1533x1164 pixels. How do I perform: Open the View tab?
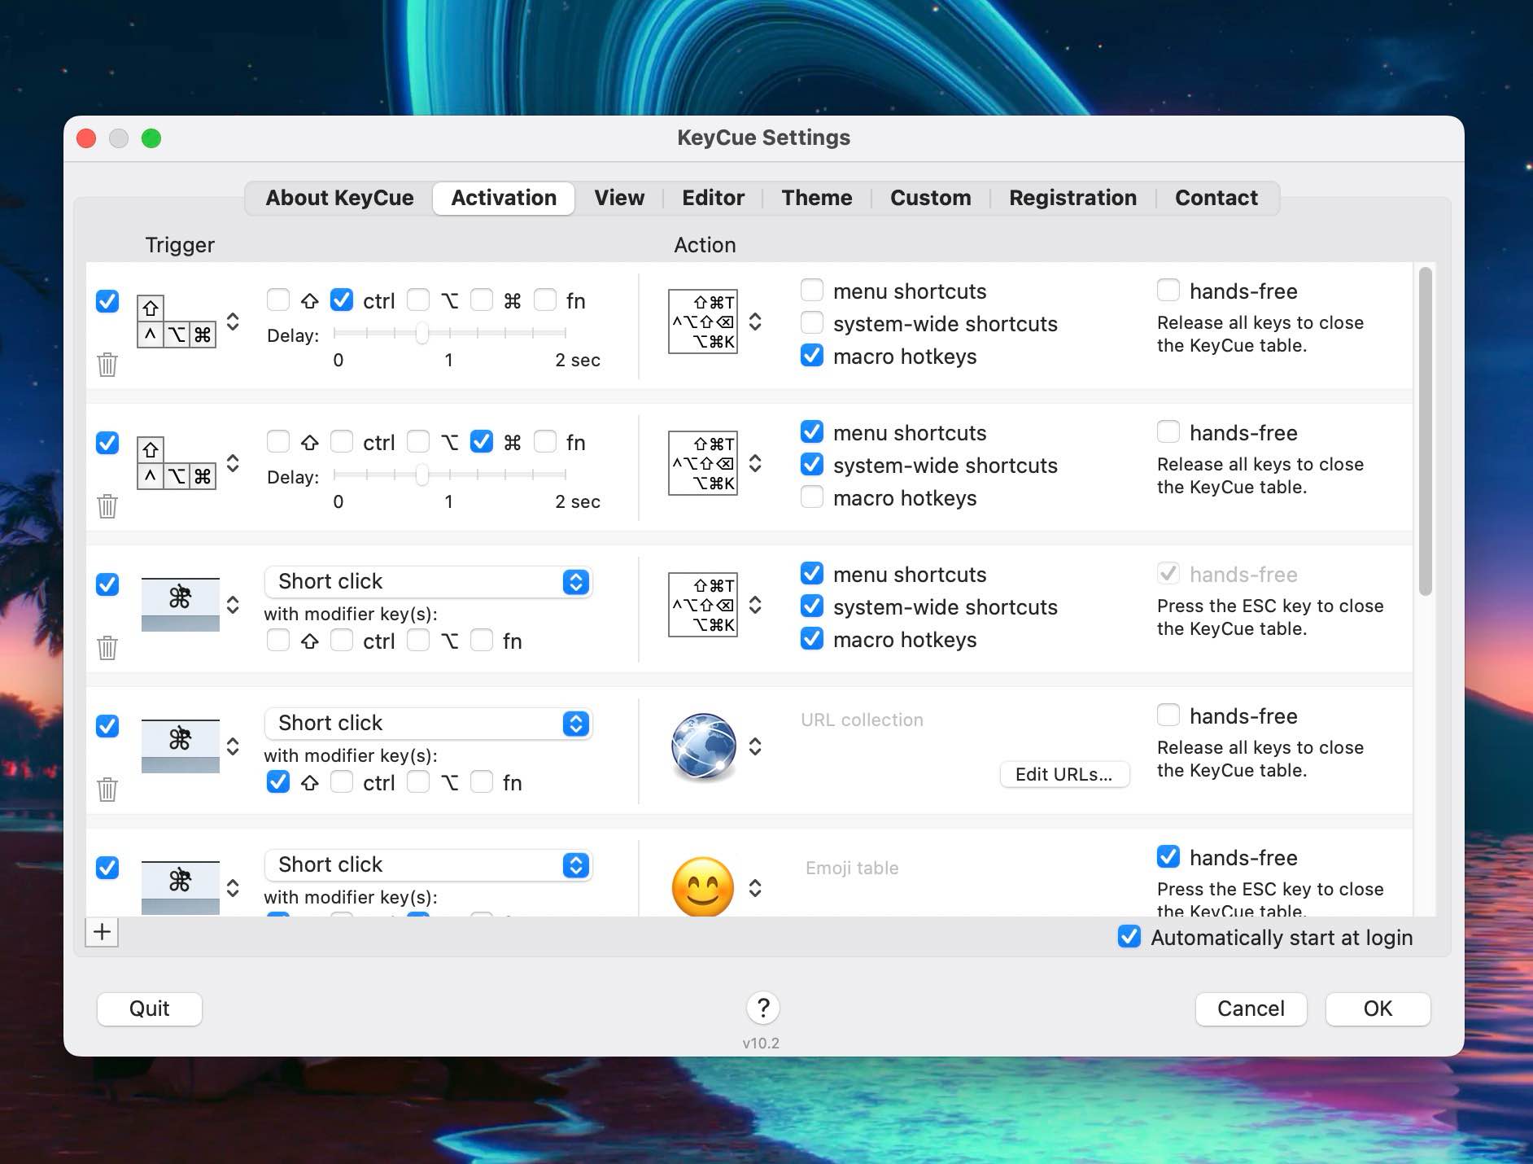619,198
